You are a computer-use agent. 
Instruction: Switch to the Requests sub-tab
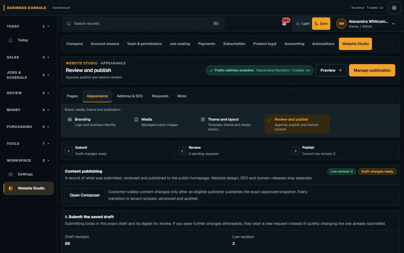(x=160, y=96)
